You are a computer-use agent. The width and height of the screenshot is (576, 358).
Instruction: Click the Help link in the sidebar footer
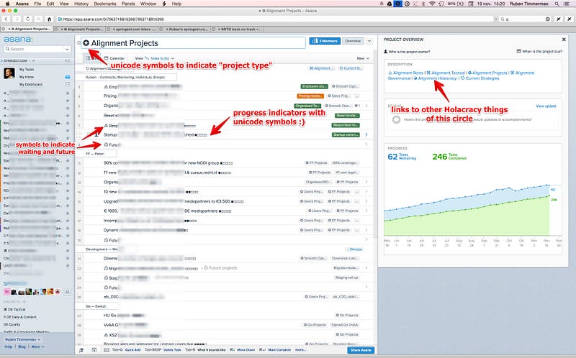(x=9, y=346)
